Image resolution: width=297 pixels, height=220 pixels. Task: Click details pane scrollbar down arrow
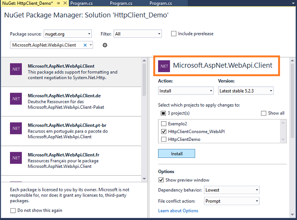(x=292, y=214)
